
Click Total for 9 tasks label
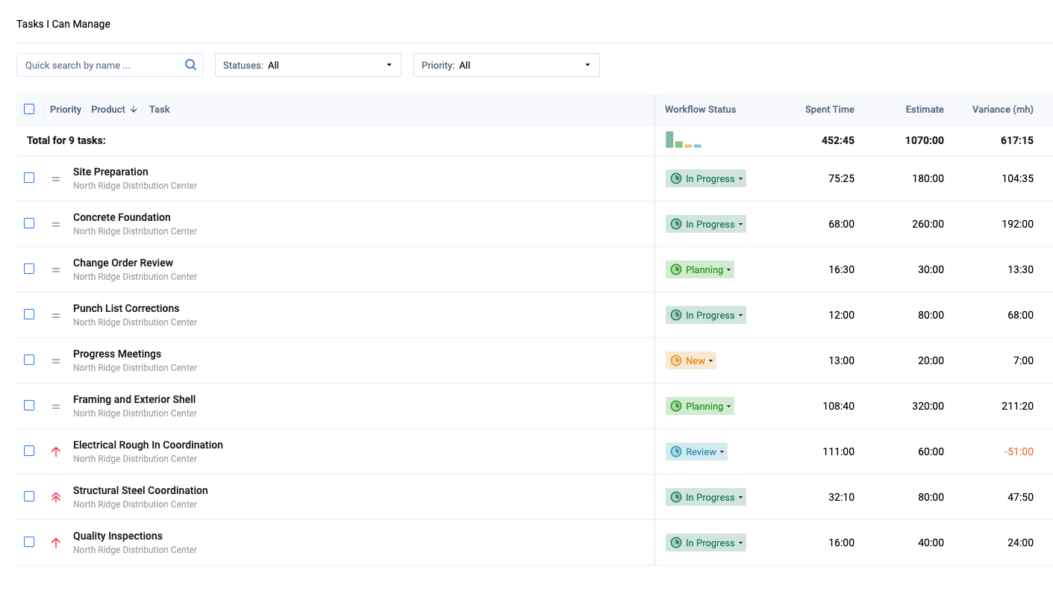click(66, 140)
